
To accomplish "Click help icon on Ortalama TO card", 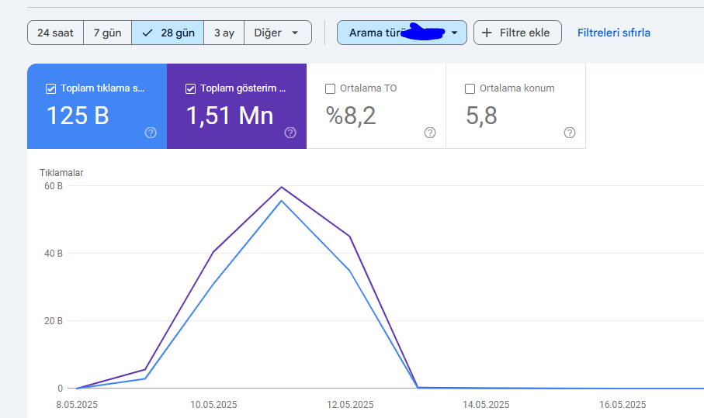I will coord(430,133).
